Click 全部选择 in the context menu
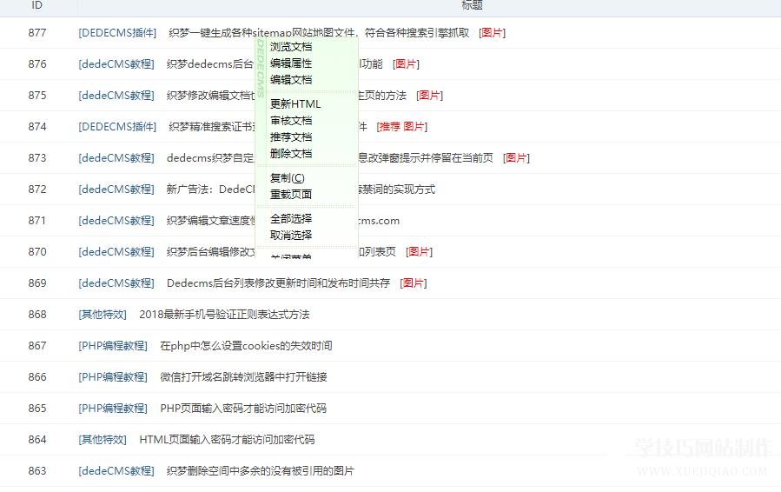This screenshot has width=781, height=492. (x=291, y=219)
